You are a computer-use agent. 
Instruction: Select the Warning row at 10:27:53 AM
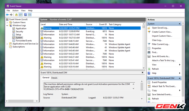point(90,38)
